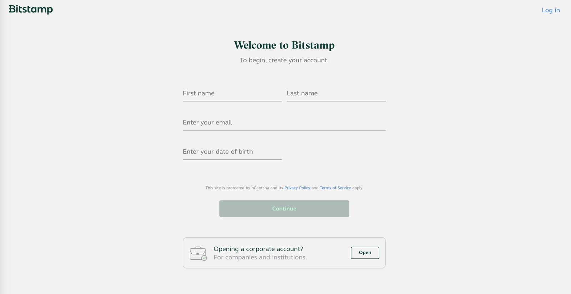Open the Privacy Policy
Screen dimensions: 571x294
(297, 188)
